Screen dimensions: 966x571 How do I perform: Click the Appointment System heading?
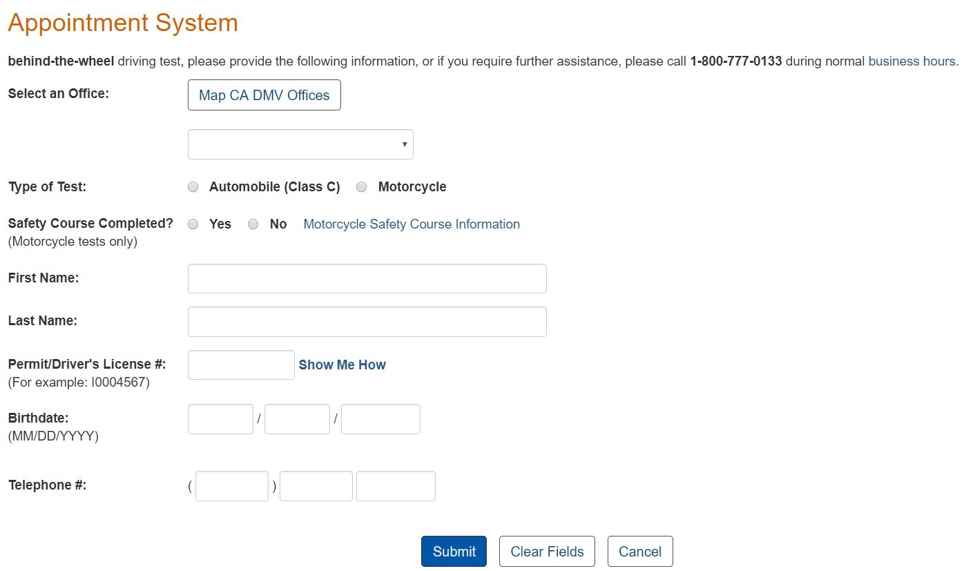point(123,22)
